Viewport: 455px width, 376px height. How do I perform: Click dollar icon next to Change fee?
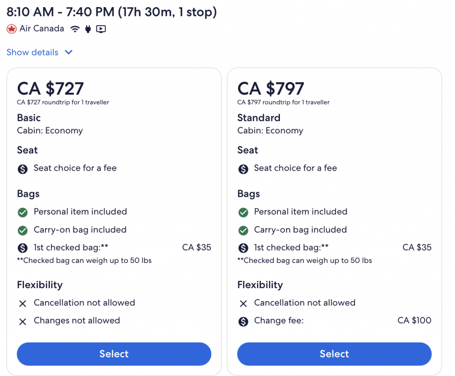point(243,321)
